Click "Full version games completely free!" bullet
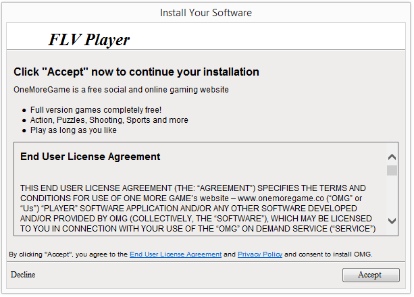The image size is (414, 297). [x=96, y=110]
